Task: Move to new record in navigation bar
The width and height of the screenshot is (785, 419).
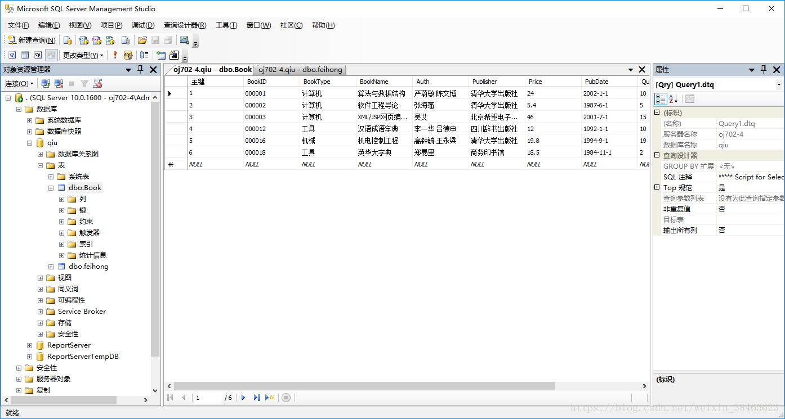Action: (269, 398)
